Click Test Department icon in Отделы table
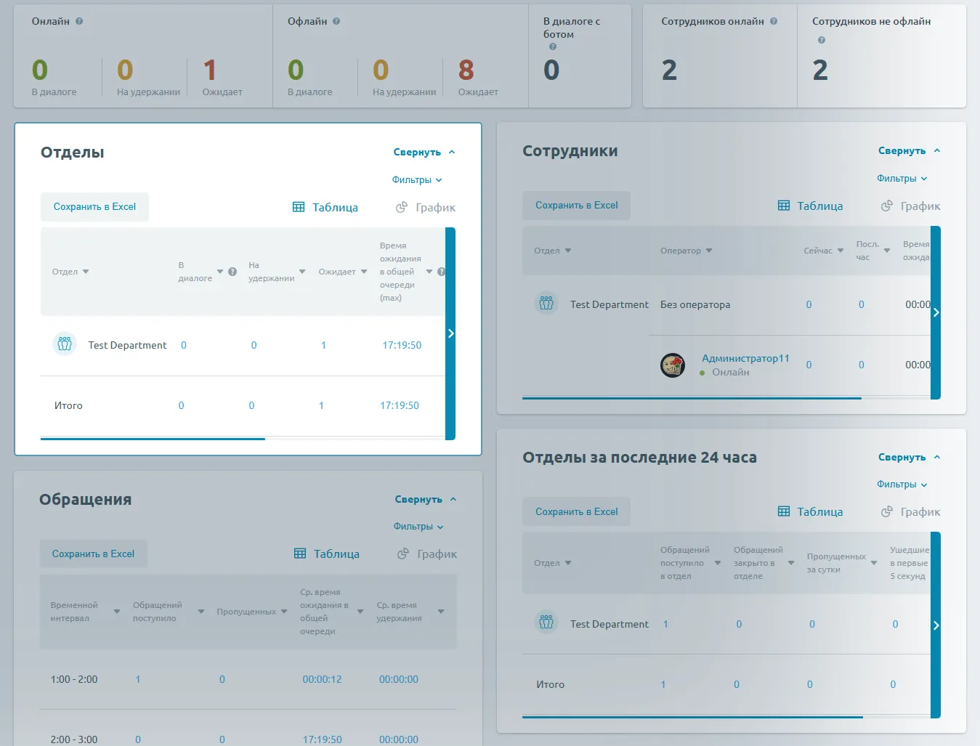This screenshot has width=980, height=746. (65, 344)
